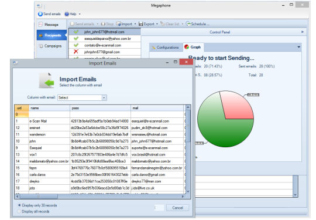Maximize the Import Emails dialog

(x=176, y=62)
